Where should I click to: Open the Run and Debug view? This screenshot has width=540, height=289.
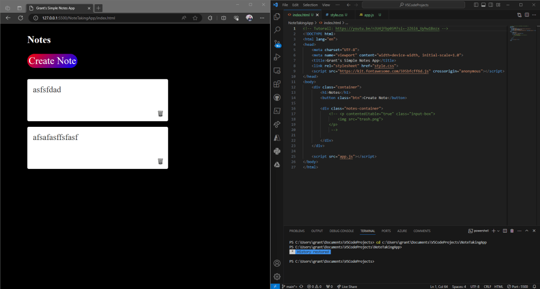click(277, 57)
